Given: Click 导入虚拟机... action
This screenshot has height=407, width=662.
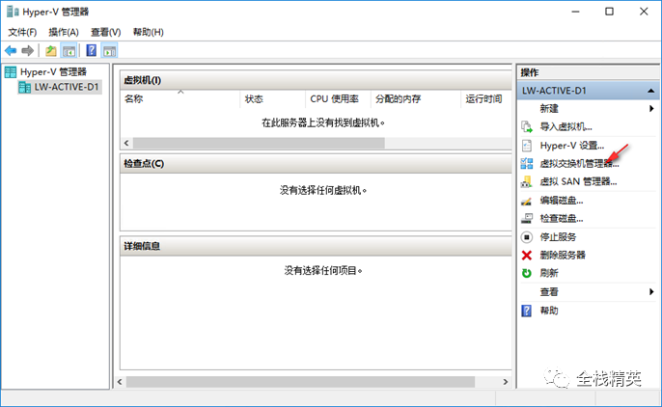Looking at the screenshot, I should click(x=565, y=126).
